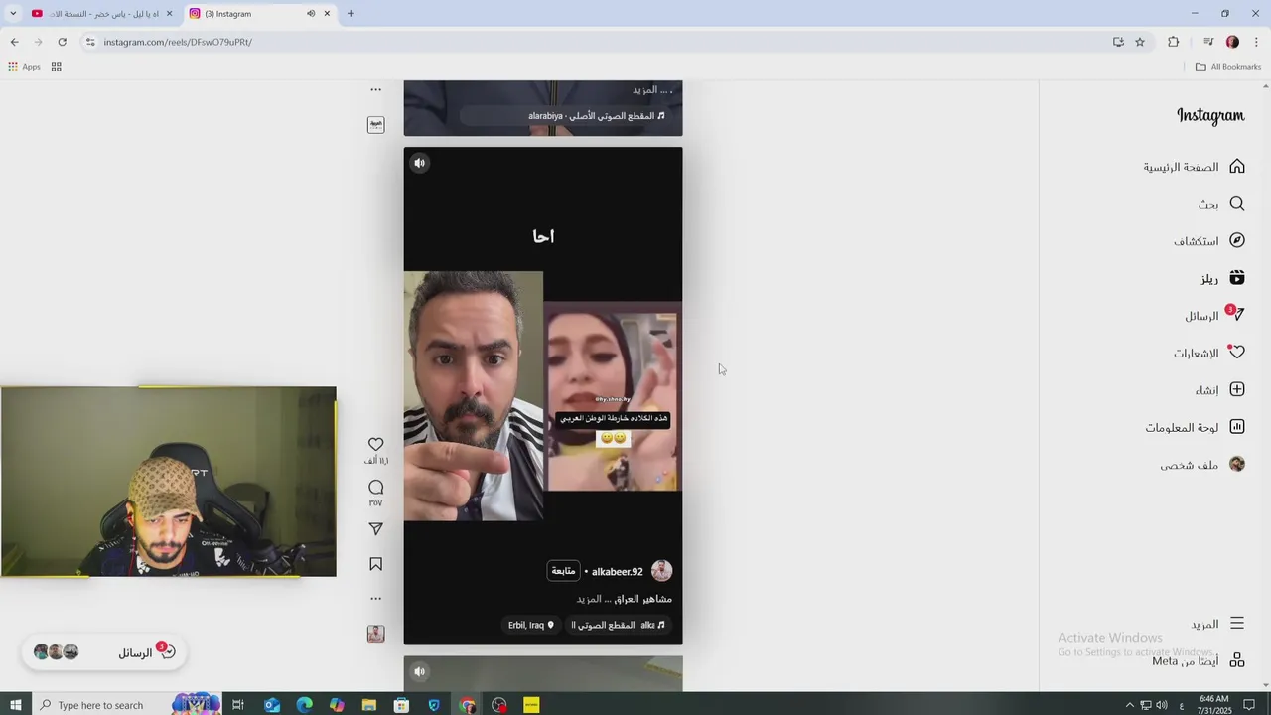Open comments on the alkabeer.92 reel
1271x715 pixels.
(x=375, y=487)
